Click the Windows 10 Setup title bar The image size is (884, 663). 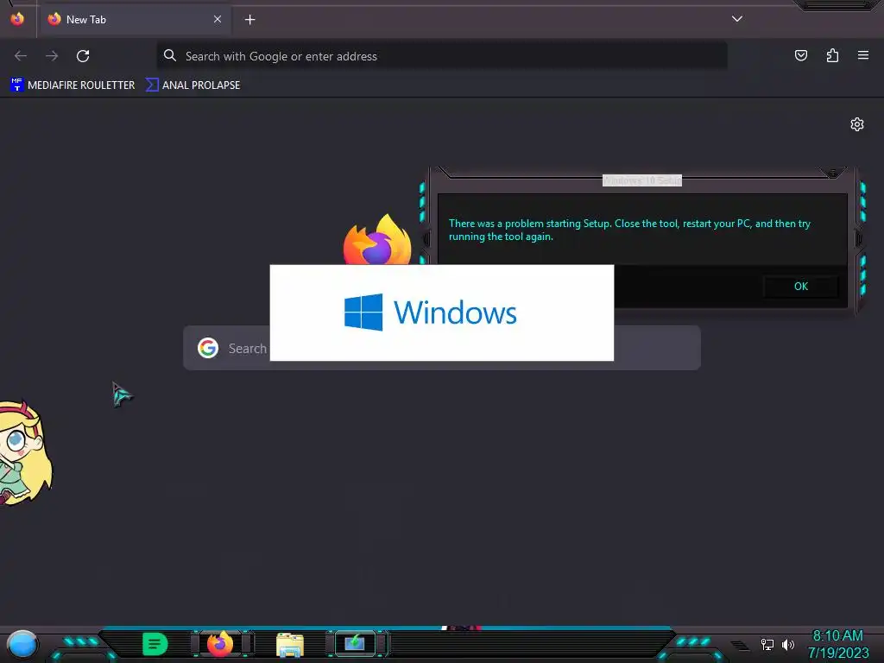pyautogui.click(x=641, y=180)
